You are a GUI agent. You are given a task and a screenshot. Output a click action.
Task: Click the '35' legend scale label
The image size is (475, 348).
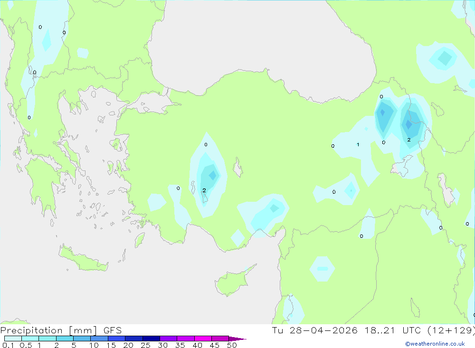[x=180, y=345]
